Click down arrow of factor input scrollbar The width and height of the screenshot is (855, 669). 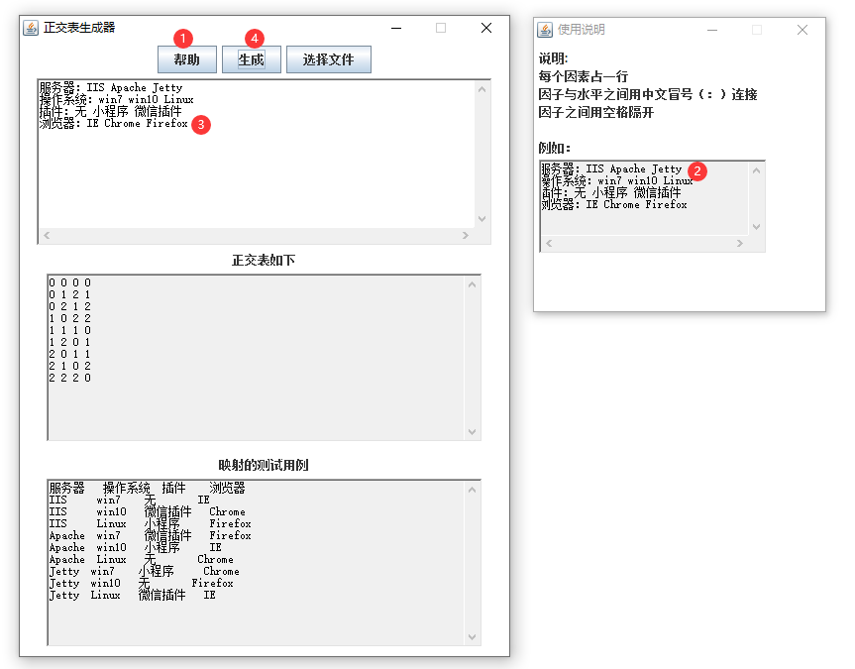point(482,219)
